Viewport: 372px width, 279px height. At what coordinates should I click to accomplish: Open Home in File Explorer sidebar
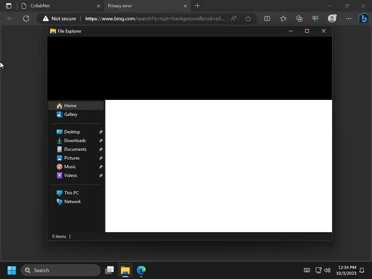click(x=76, y=106)
